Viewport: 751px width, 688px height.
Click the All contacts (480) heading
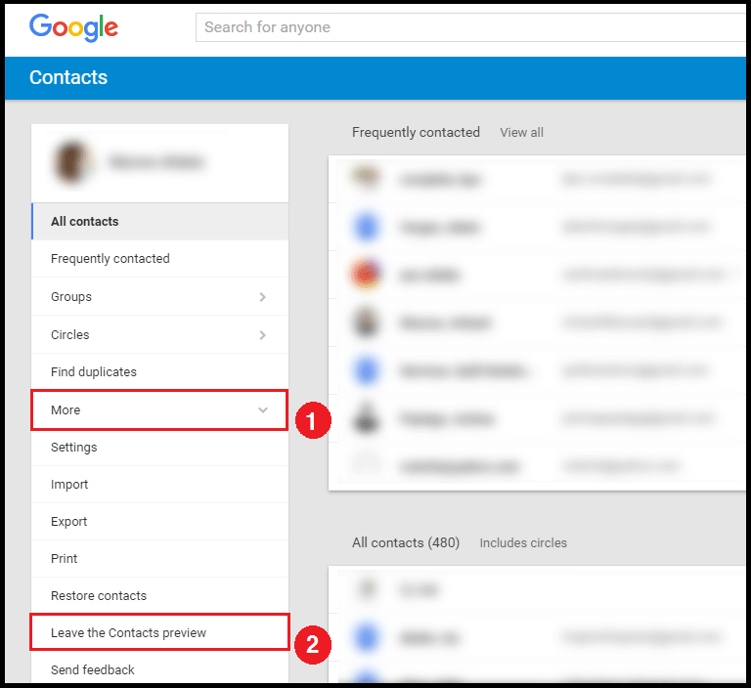coord(406,543)
